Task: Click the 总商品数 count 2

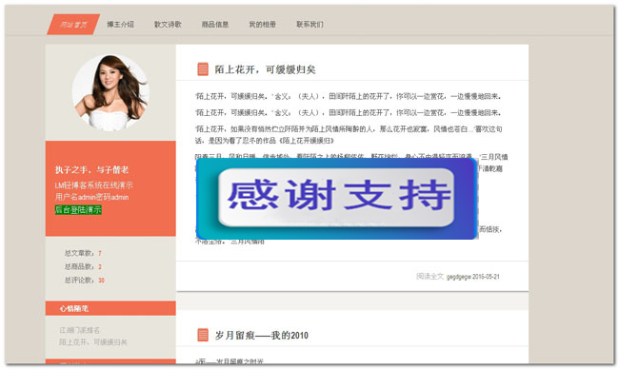Action: point(100,267)
